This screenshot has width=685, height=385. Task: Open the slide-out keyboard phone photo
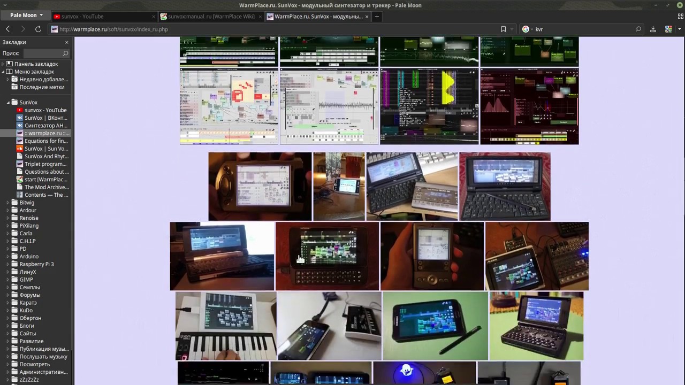[327, 256]
